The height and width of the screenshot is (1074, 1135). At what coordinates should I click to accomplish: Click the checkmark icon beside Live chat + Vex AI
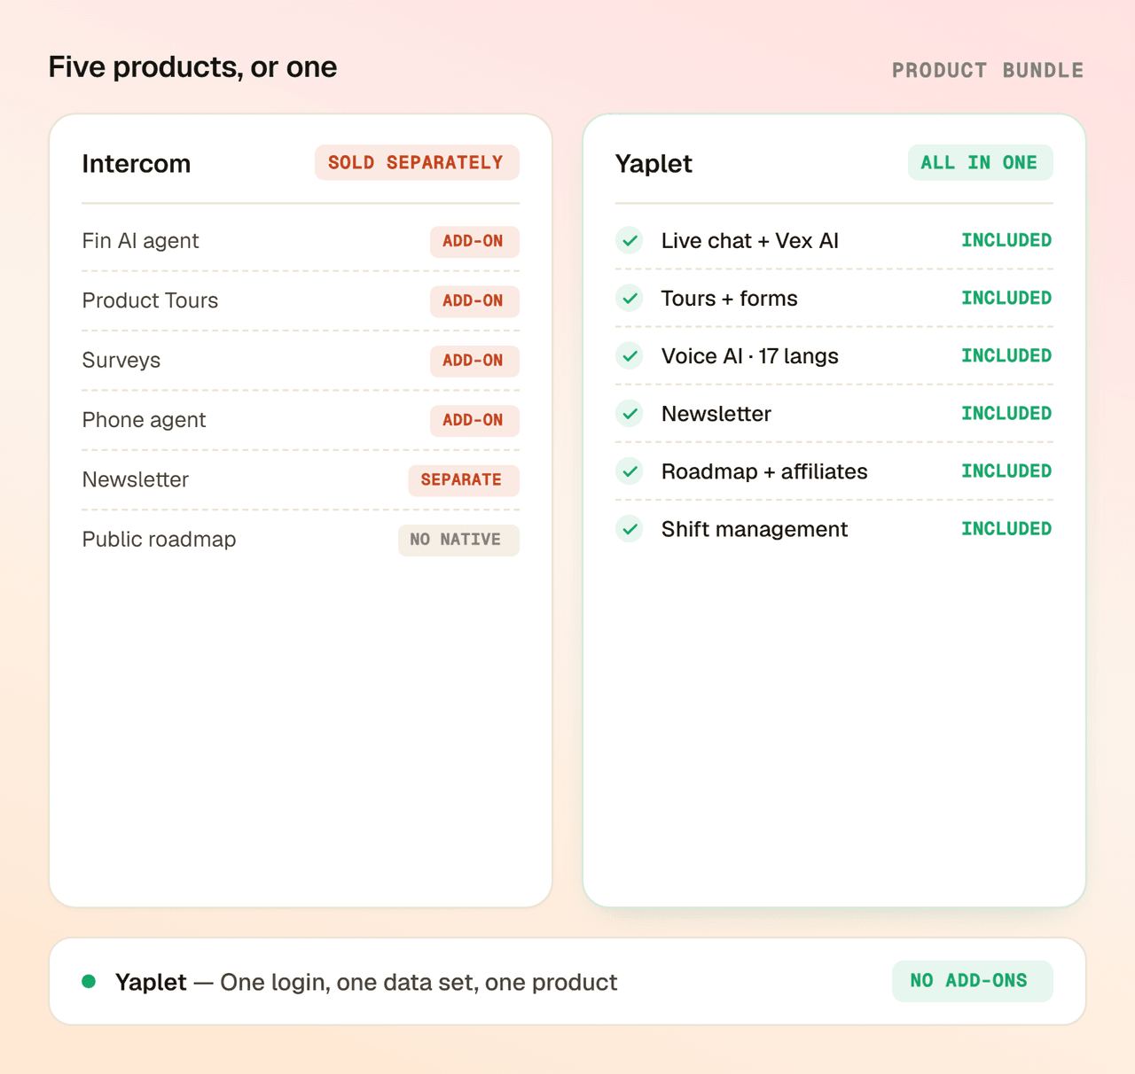point(630,240)
